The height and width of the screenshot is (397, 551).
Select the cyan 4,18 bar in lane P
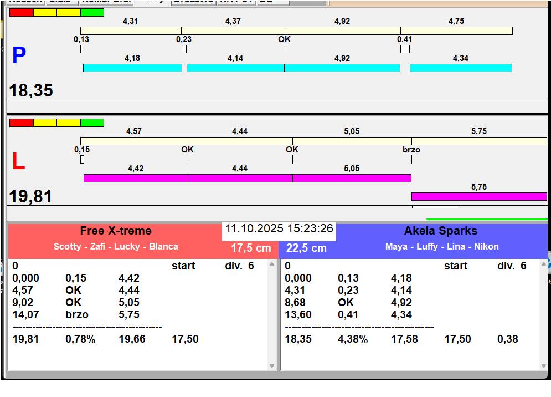(x=132, y=68)
